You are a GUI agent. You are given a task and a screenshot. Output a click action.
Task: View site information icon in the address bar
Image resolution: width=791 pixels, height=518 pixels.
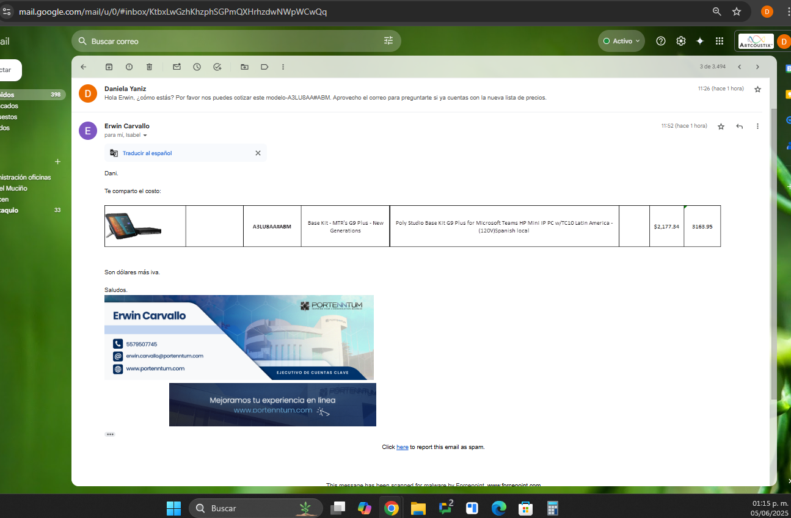(7, 12)
